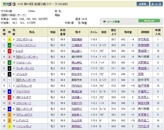Click the circled 外 badge beside ドナルチア

pos(17,97)
